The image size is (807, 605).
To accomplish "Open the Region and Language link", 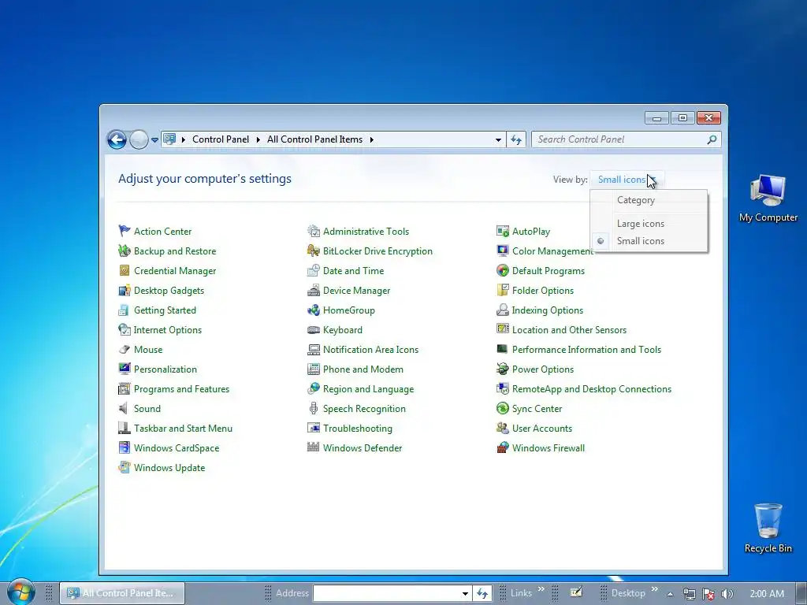I will [x=369, y=389].
